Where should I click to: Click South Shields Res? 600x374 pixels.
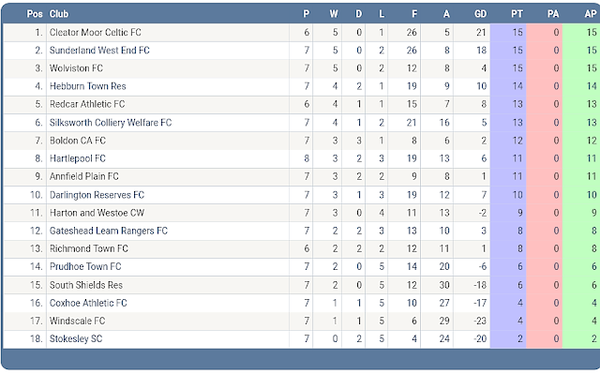pos(86,285)
